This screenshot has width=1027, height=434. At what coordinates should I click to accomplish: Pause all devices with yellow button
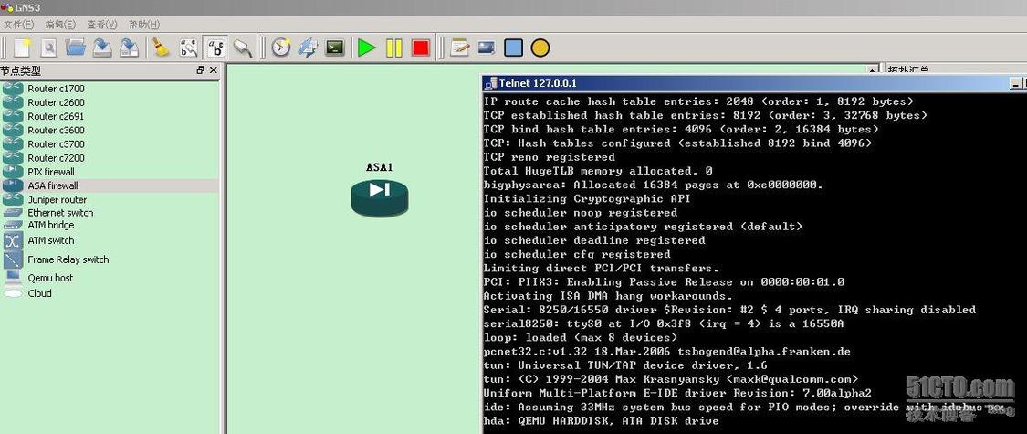click(x=394, y=48)
